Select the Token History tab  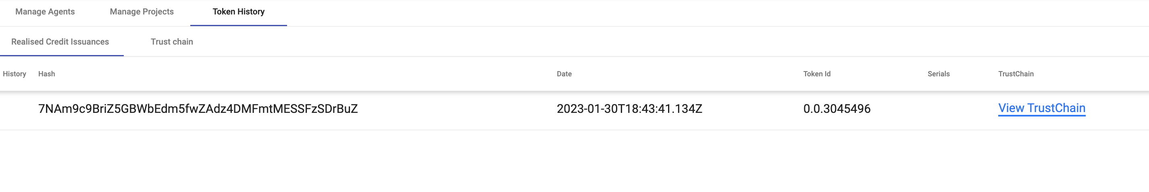point(238,12)
